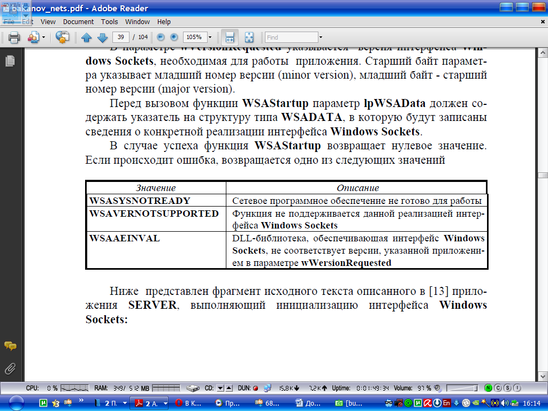This screenshot has height=411, width=548.
Task: Go to the previous page with the up arrow
Action: [x=86, y=37]
